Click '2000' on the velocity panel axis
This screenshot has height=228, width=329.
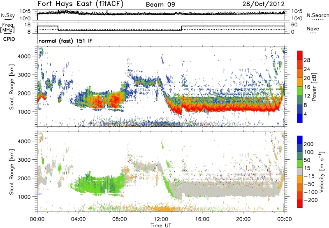(24, 178)
